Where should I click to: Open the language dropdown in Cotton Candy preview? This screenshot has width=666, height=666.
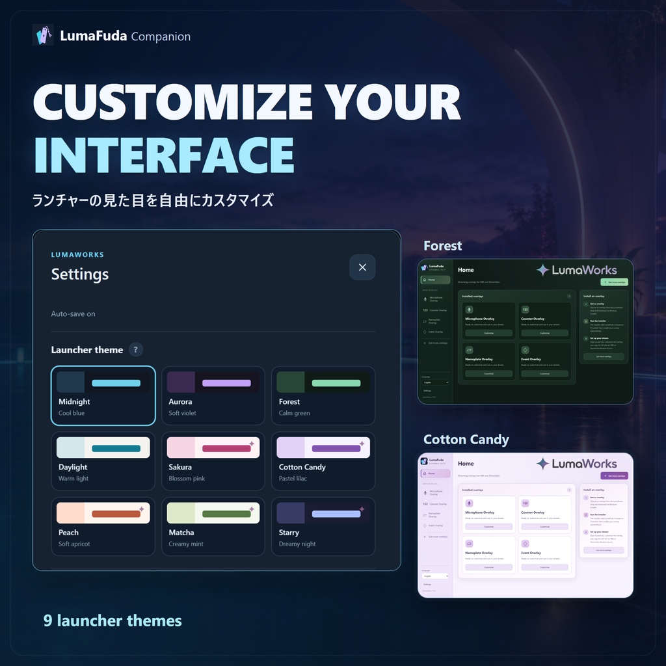pos(435,576)
